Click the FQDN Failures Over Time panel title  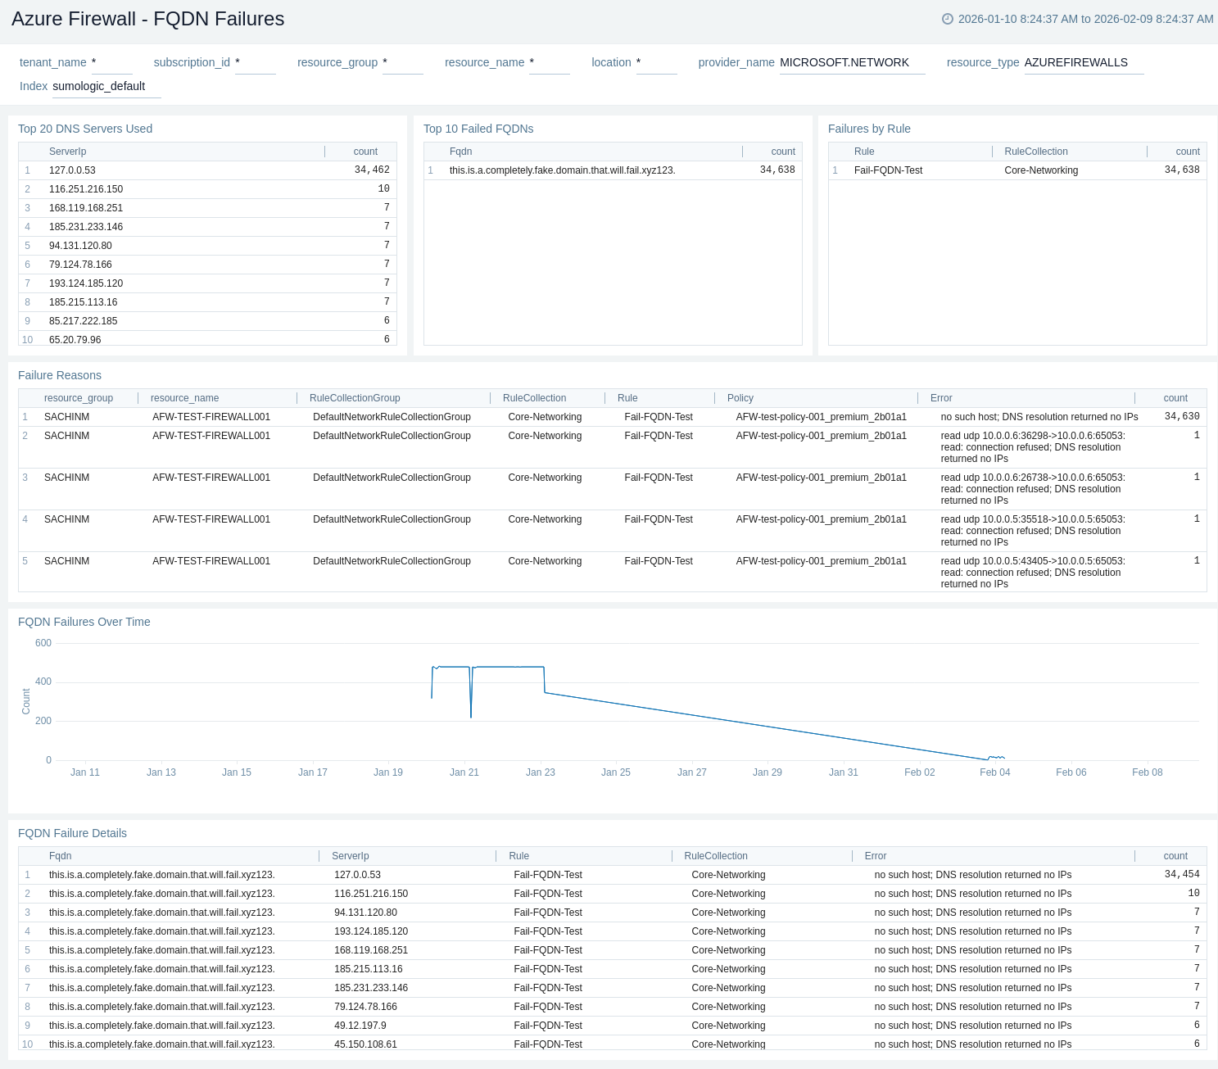[x=84, y=622]
